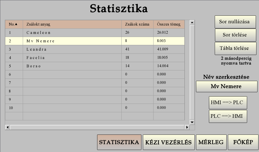Go to the MÉRLEG screen

(211, 142)
